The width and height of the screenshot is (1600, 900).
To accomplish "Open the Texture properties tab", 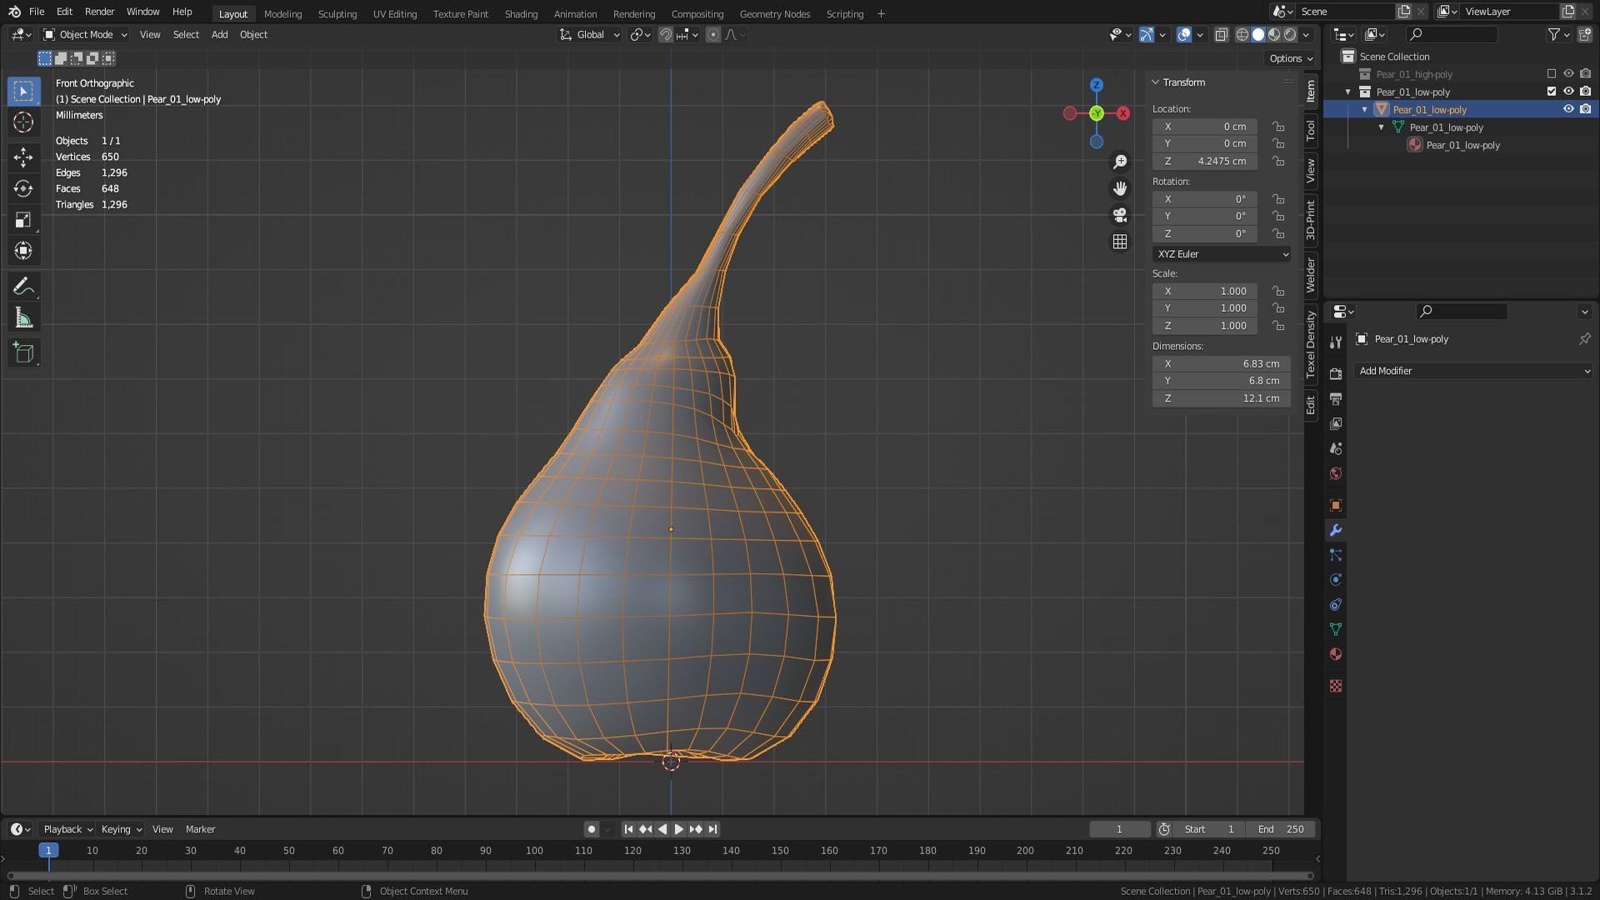I will (1336, 686).
